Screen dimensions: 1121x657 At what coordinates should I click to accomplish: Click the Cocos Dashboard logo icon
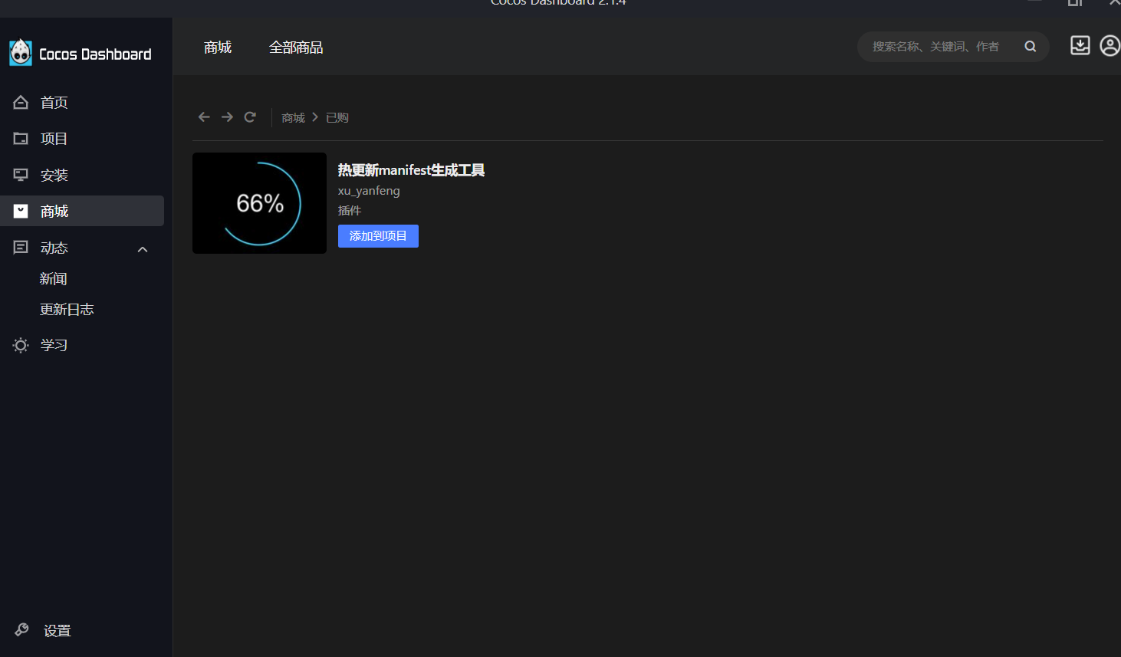coord(21,53)
